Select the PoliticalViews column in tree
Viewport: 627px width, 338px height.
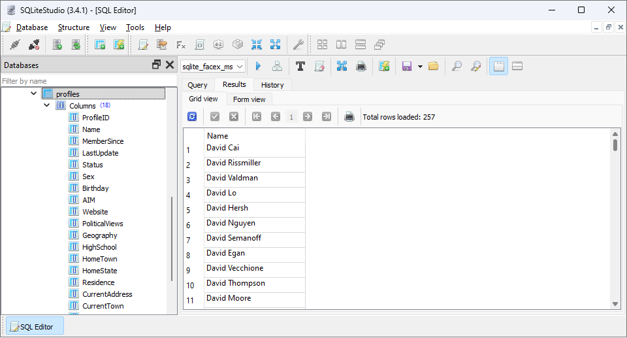point(103,224)
